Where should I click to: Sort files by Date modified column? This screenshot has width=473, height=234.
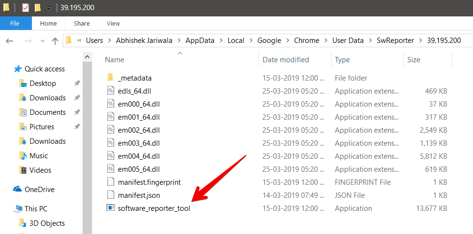point(286,60)
